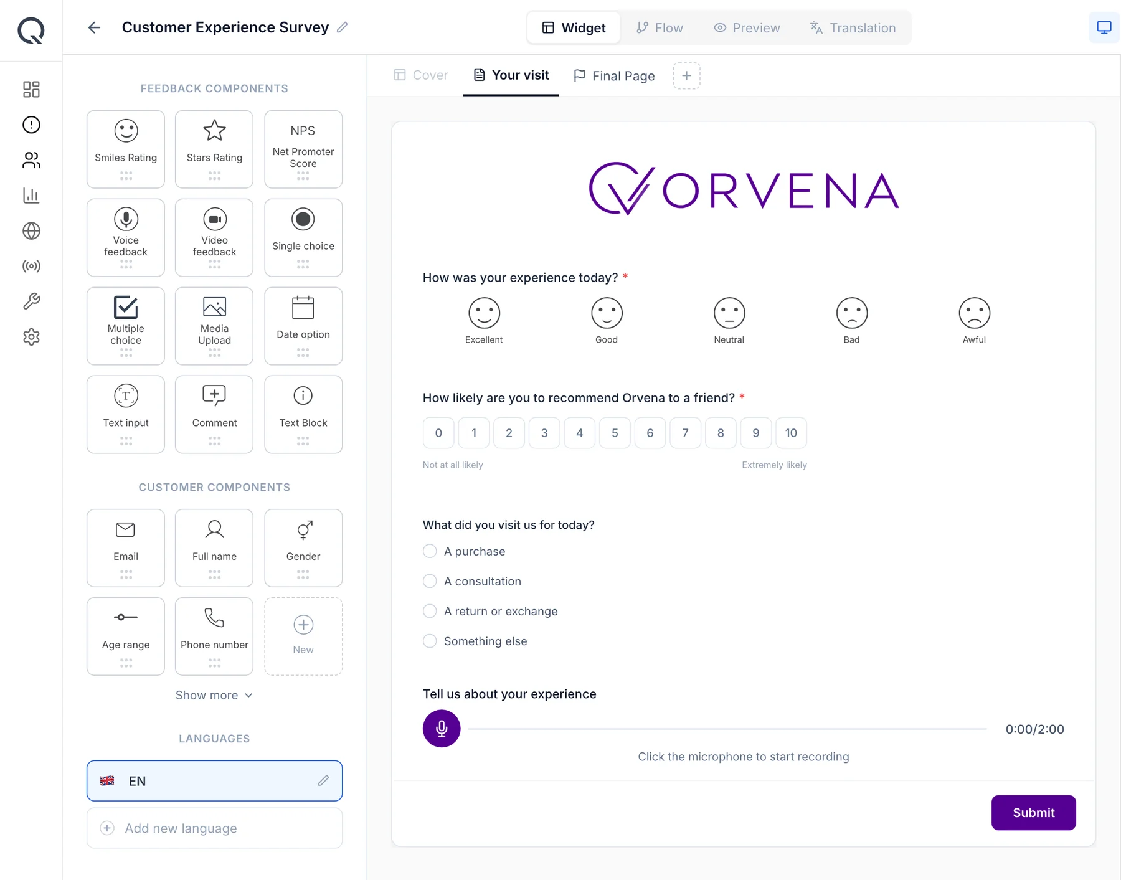Open the Cover page tab

click(421, 75)
